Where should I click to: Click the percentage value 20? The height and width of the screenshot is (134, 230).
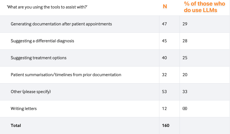185,75
